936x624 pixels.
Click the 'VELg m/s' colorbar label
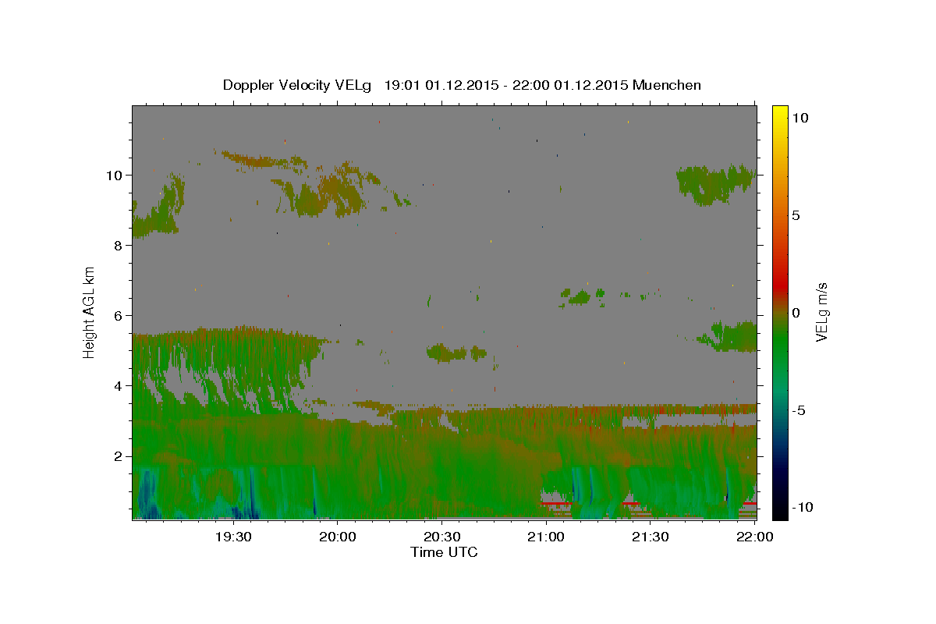(821, 313)
